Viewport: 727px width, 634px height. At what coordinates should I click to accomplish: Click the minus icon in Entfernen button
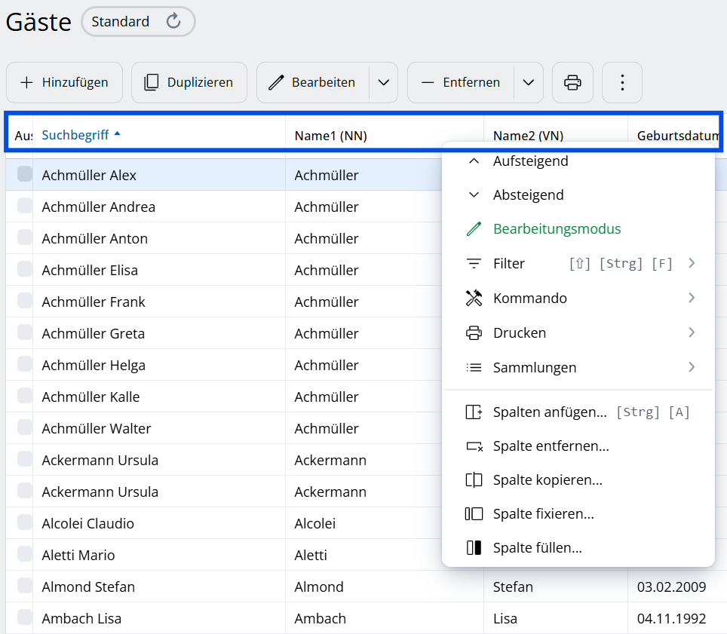[428, 83]
